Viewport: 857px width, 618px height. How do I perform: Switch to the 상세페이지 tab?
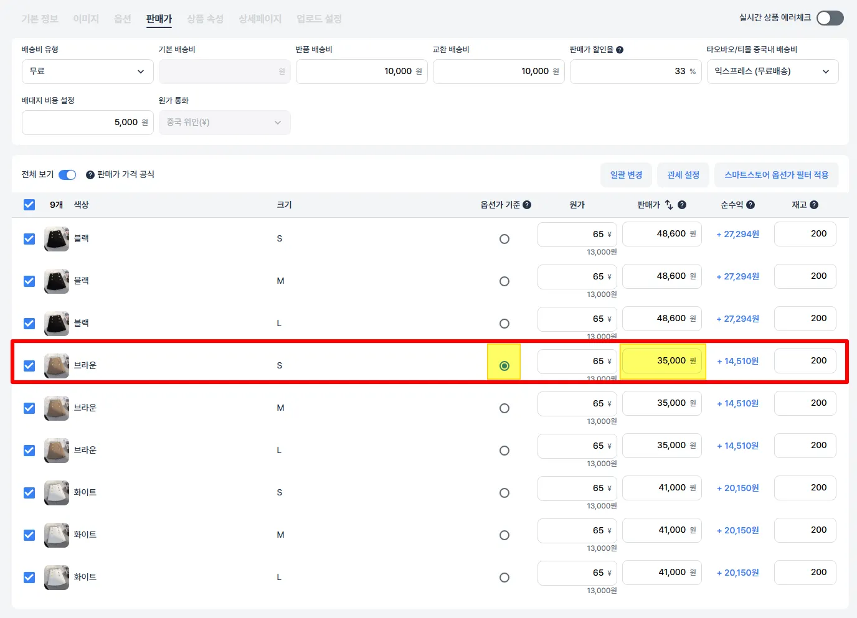[260, 19]
